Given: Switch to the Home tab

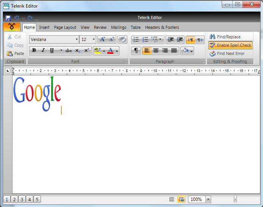Looking at the screenshot, I should coord(29,27).
